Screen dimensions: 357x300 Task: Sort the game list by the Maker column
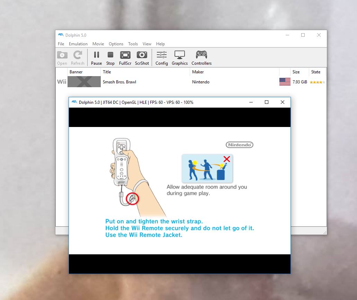[234, 72]
